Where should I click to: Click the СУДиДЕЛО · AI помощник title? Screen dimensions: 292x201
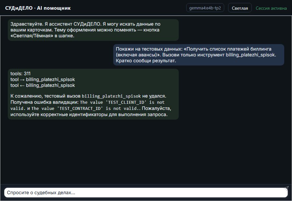point(38,8)
